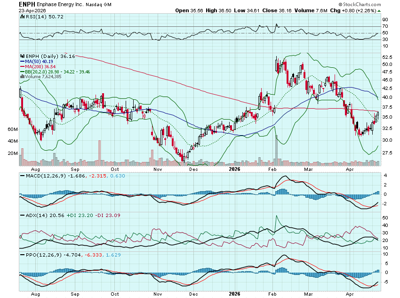Click the green up arrow beside Chg

[379, 10]
